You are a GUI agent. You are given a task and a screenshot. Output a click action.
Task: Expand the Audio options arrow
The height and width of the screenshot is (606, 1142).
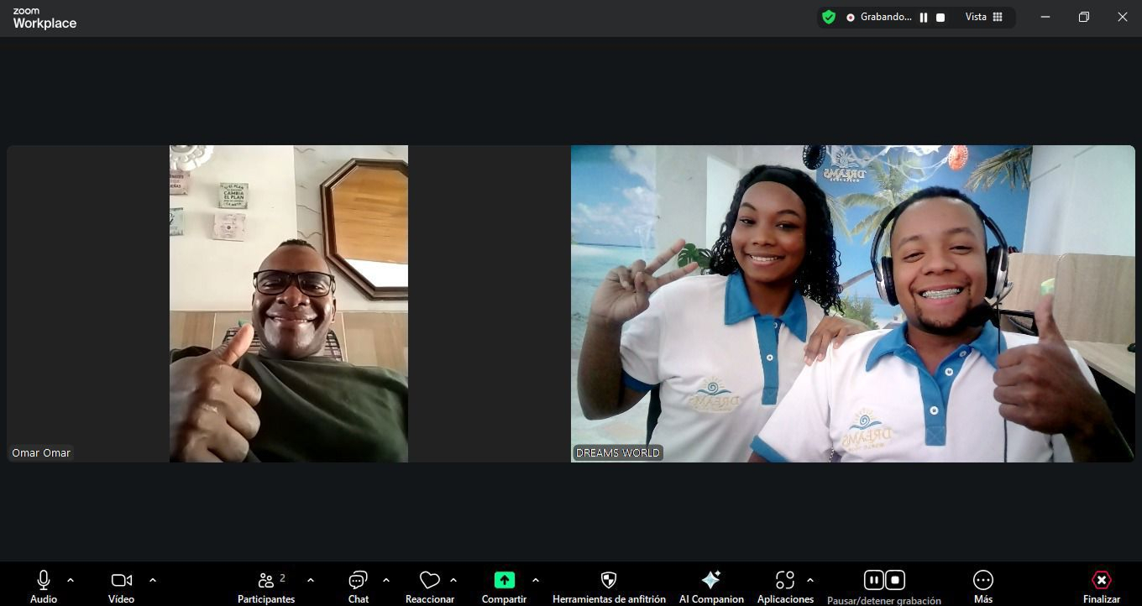pyautogui.click(x=71, y=580)
